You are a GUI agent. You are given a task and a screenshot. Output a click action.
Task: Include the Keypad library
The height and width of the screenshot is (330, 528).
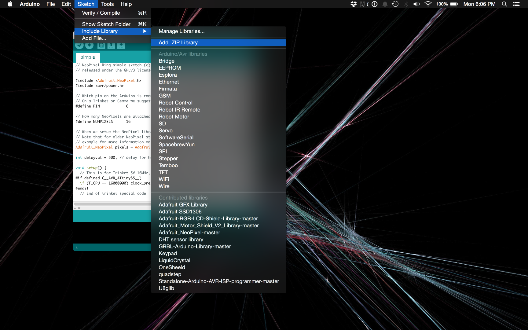[218, 254]
